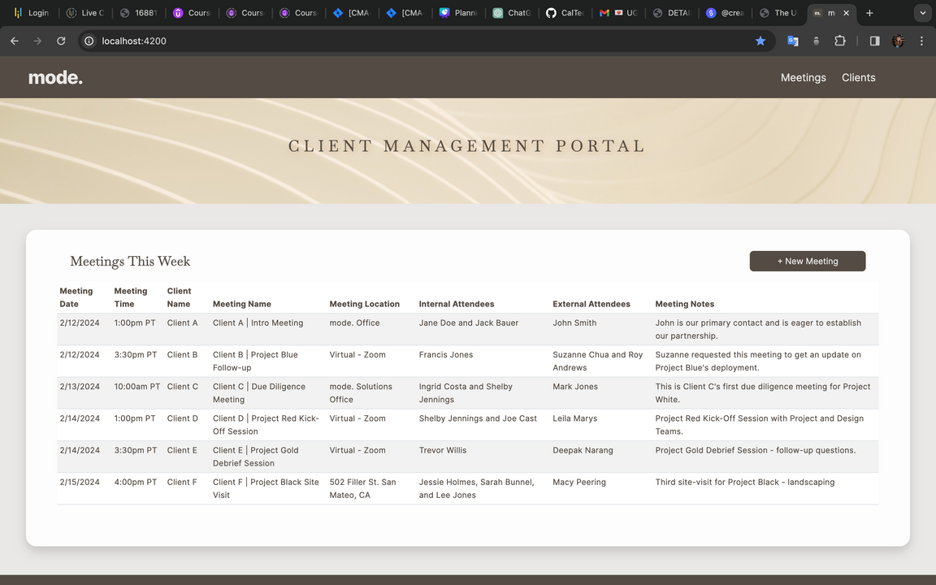Click the mode. logo
This screenshot has width=936, height=585.
(x=55, y=78)
